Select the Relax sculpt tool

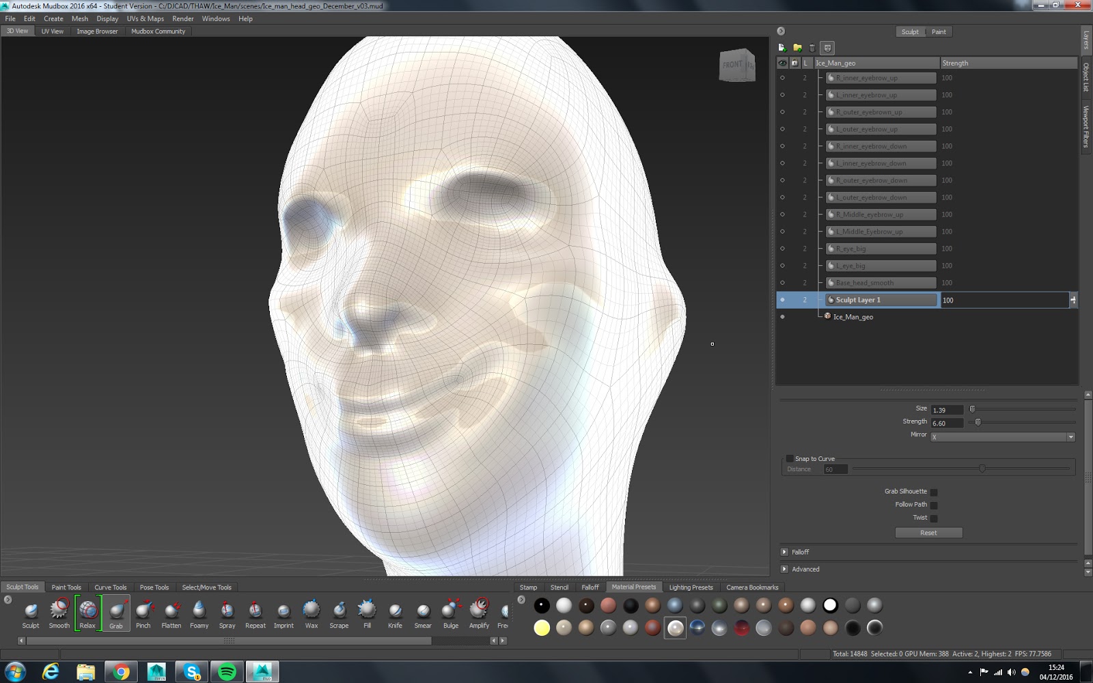(x=87, y=611)
